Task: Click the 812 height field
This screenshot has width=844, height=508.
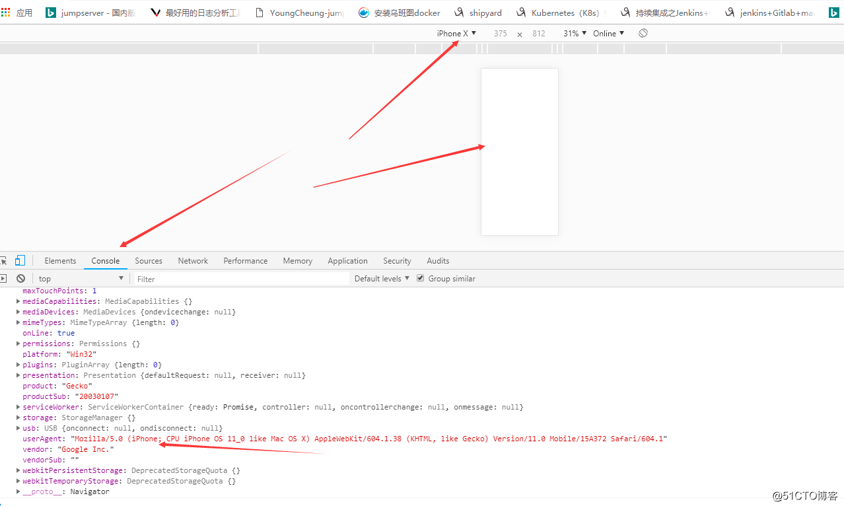Action: [539, 33]
